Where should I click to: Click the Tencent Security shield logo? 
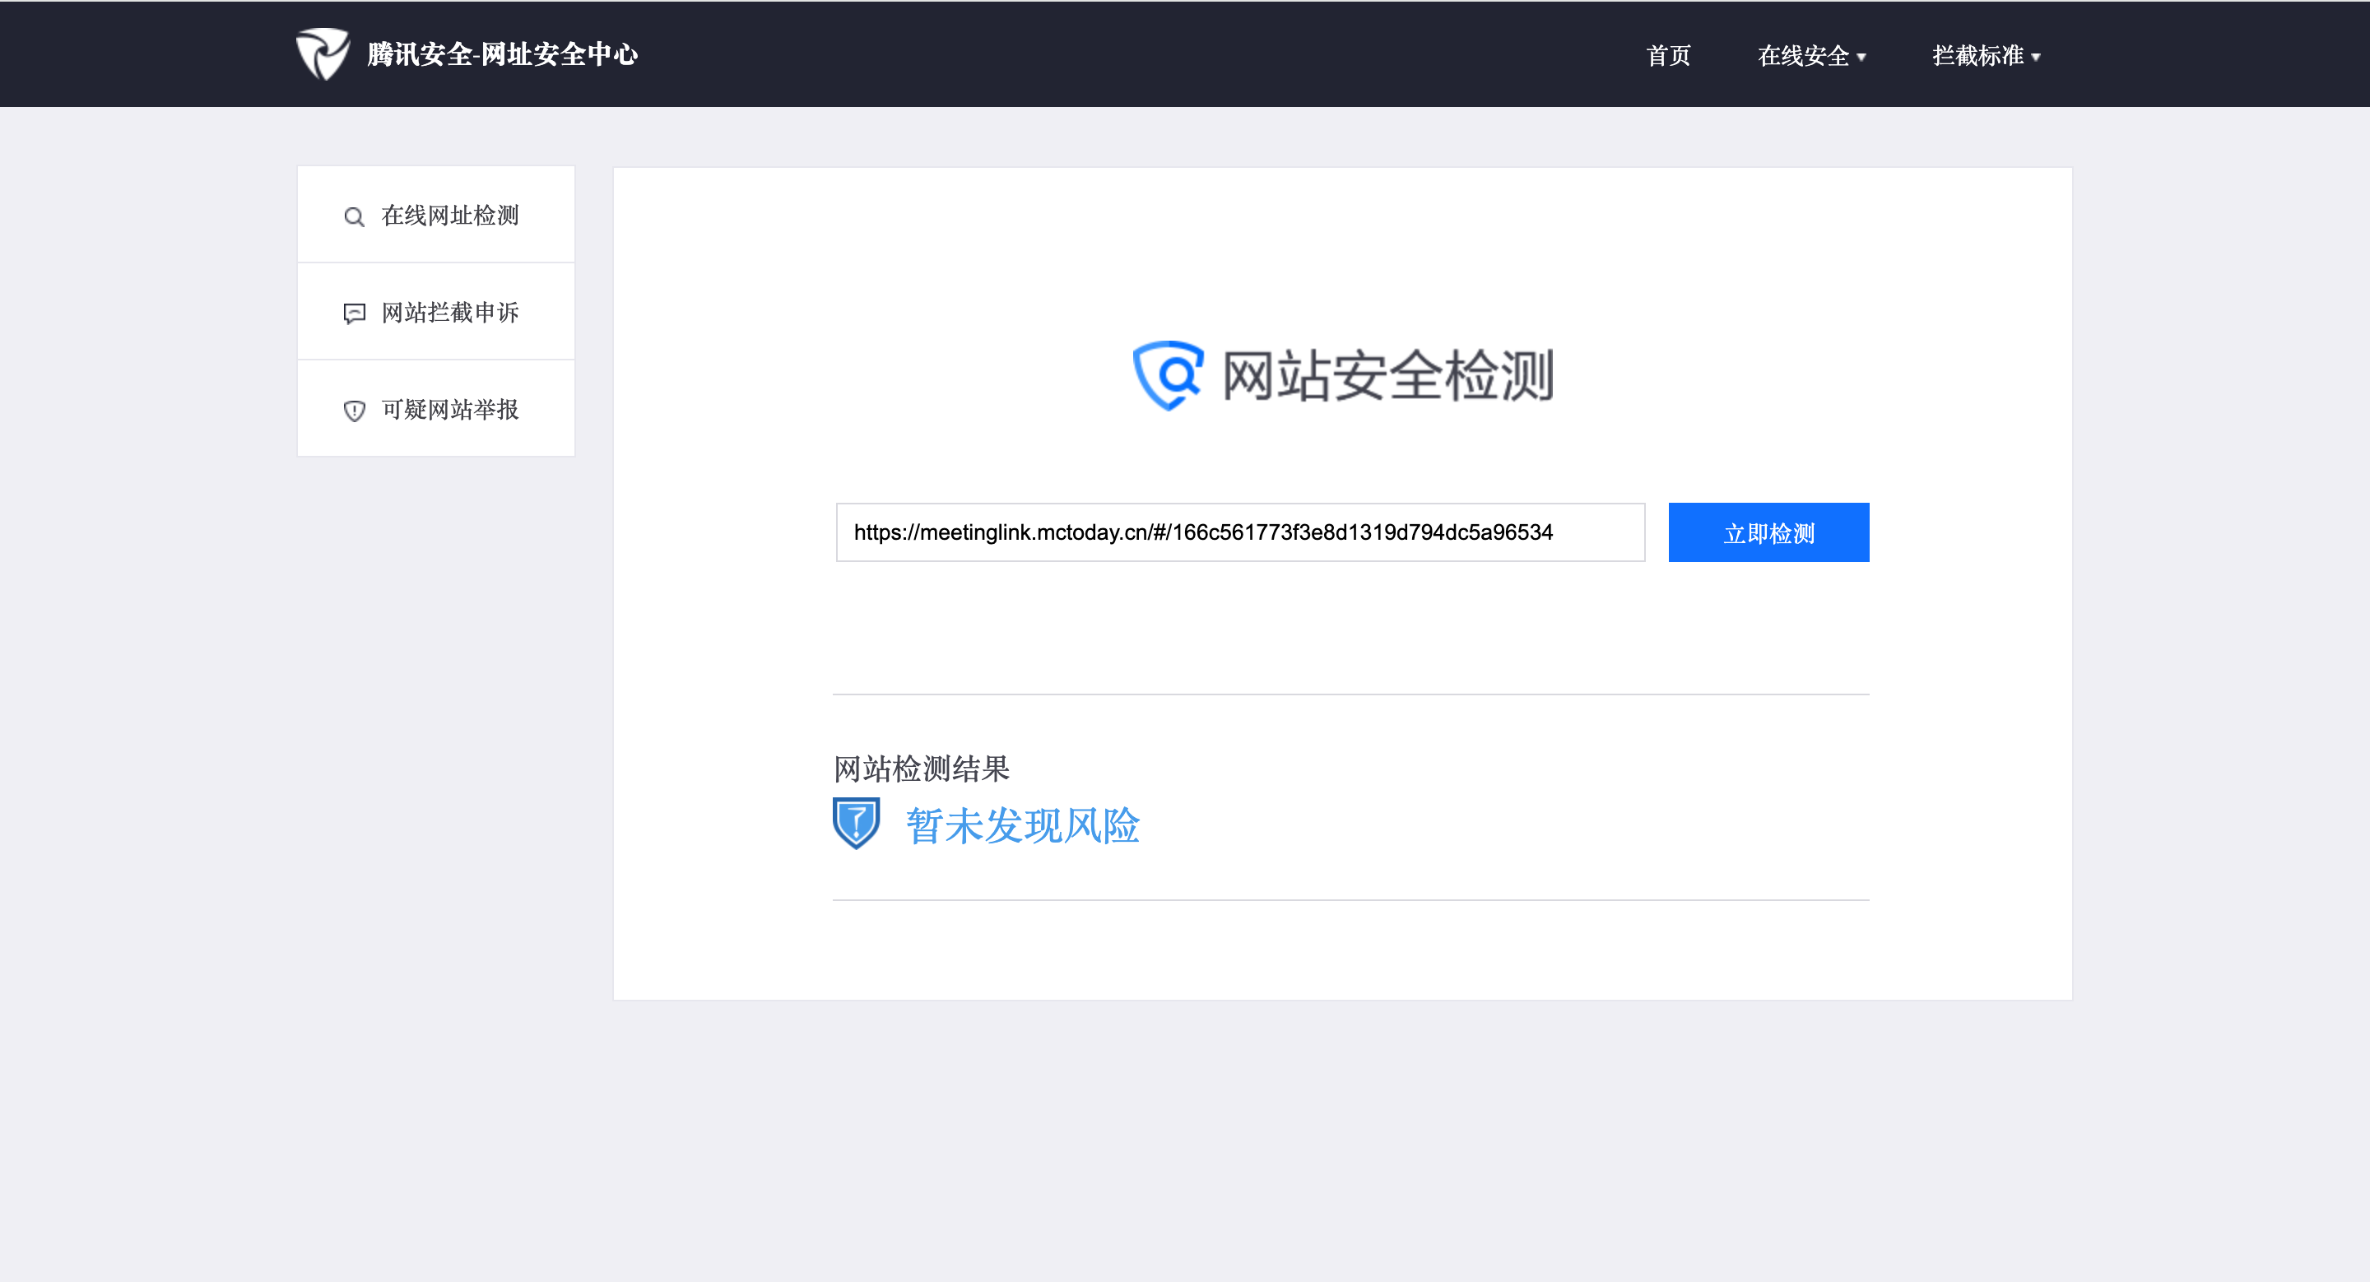[x=322, y=53]
